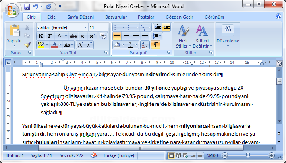
Task: Redo action in Quick Access toolbar
Action: point(48,7)
